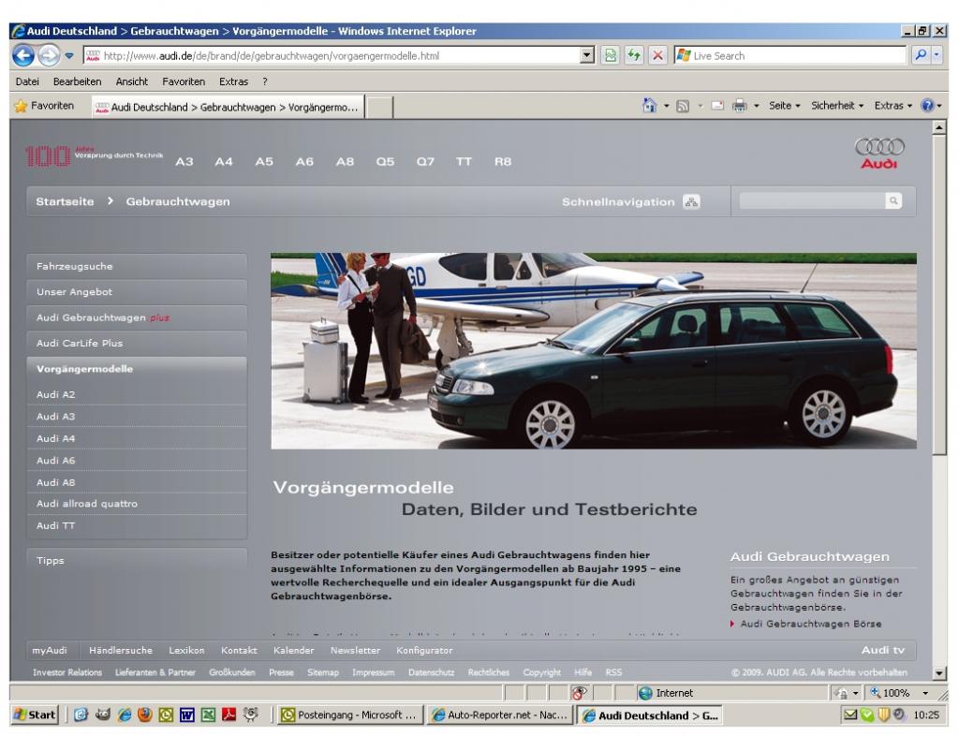Print the page with the printer icon

click(740, 106)
